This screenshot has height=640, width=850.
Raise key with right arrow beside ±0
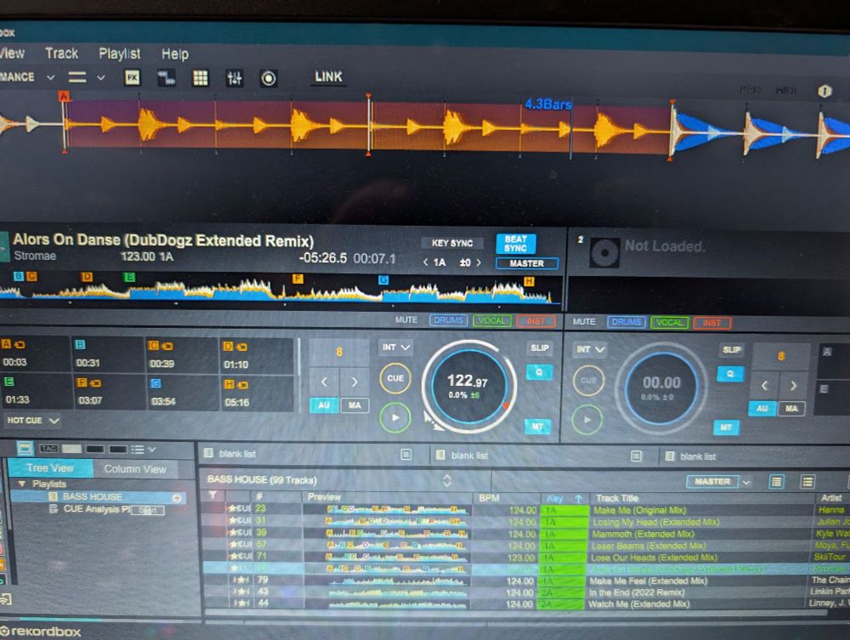tap(479, 263)
